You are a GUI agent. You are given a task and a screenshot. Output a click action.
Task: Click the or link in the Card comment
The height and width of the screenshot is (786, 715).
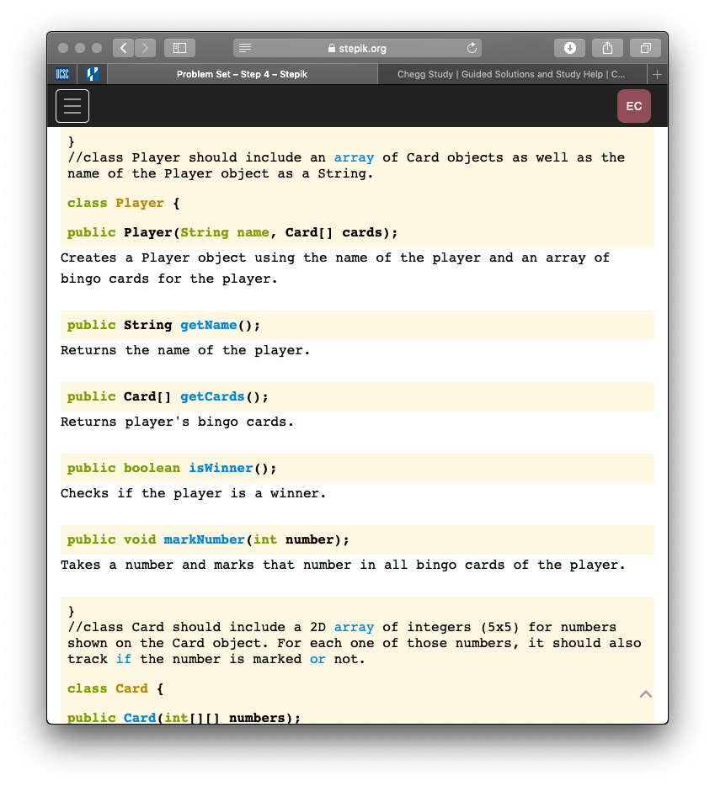coord(317,659)
